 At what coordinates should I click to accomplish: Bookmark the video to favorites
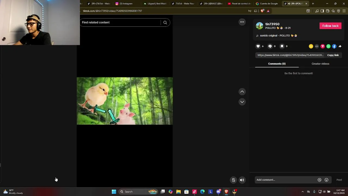[x=282, y=46]
